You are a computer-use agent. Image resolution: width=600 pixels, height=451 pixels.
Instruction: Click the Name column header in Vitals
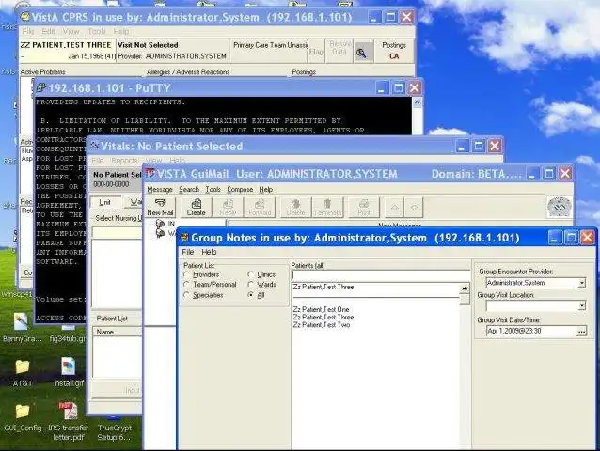(117, 332)
